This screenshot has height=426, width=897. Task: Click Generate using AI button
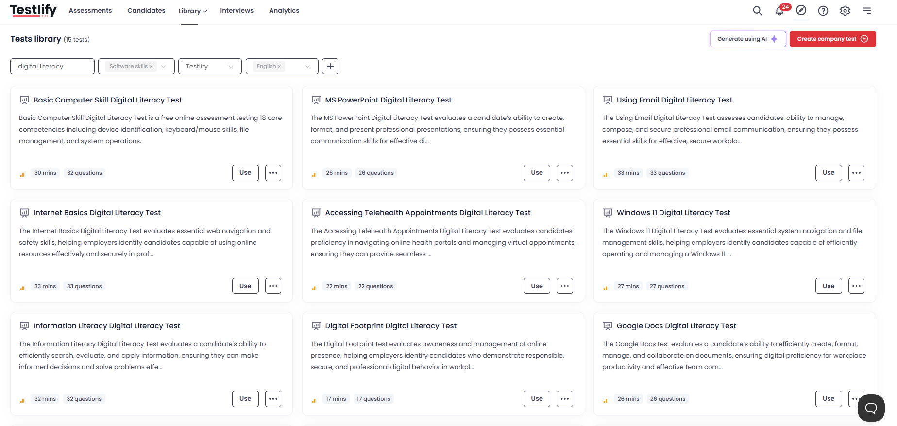[x=748, y=39]
